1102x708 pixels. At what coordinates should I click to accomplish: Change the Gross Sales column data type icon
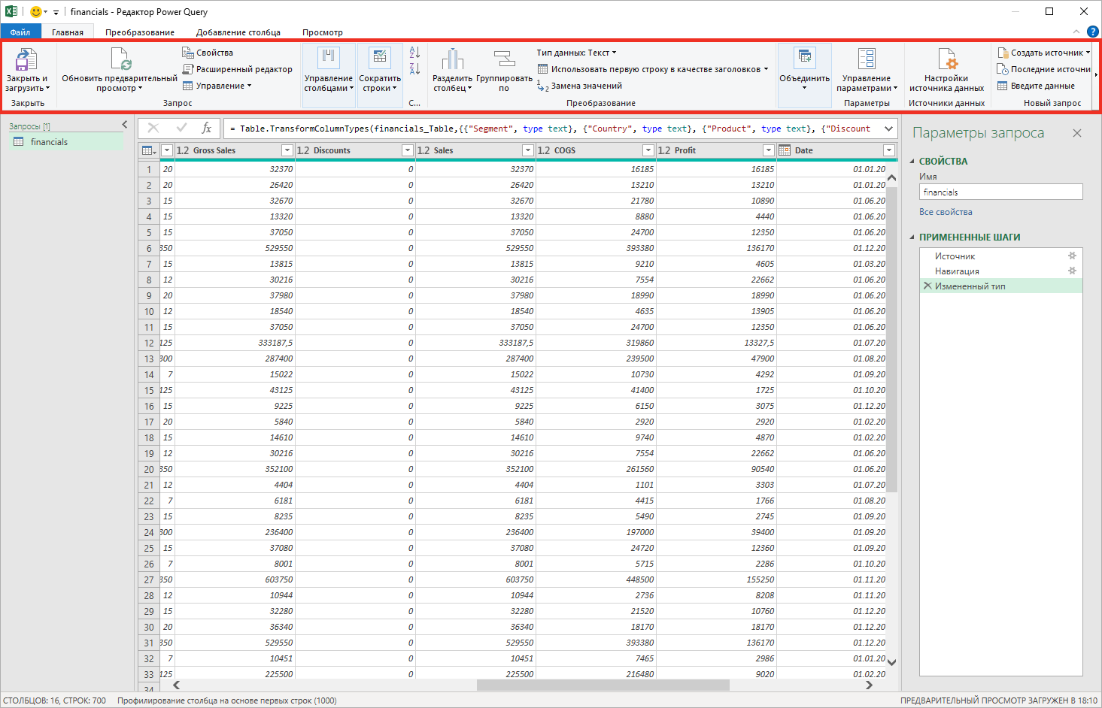point(183,150)
